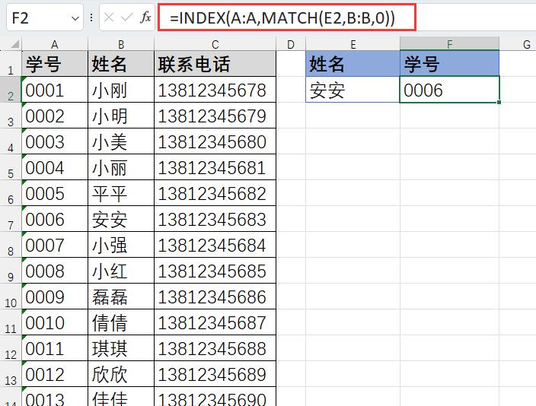Select cell containing 0003
The height and width of the screenshot is (406, 536).
pyautogui.click(x=55, y=141)
